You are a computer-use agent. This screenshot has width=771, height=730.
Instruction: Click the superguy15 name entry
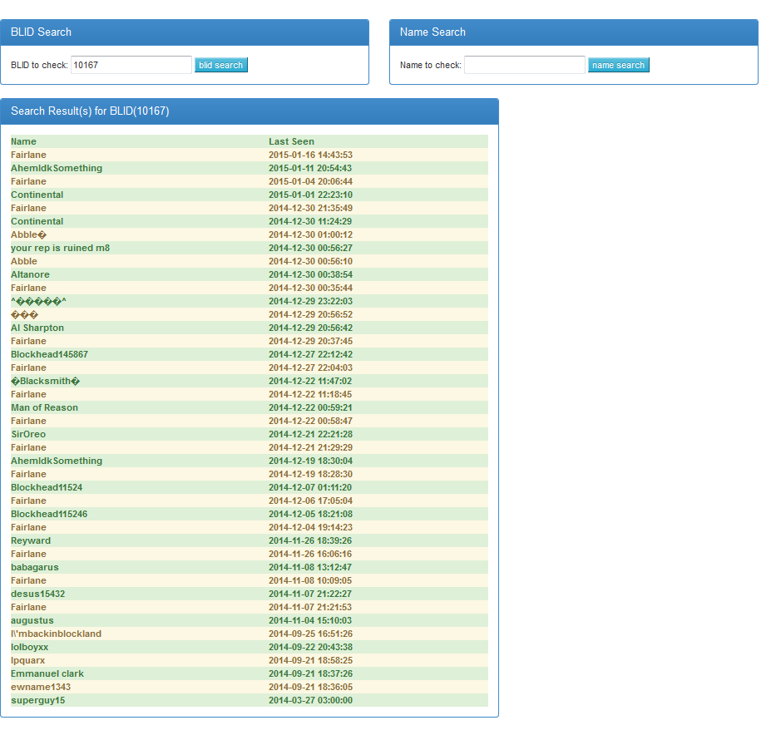click(x=38, y=700)
